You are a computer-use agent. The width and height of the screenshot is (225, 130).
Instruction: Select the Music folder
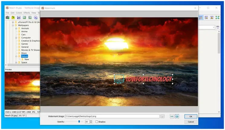(24, 53)
